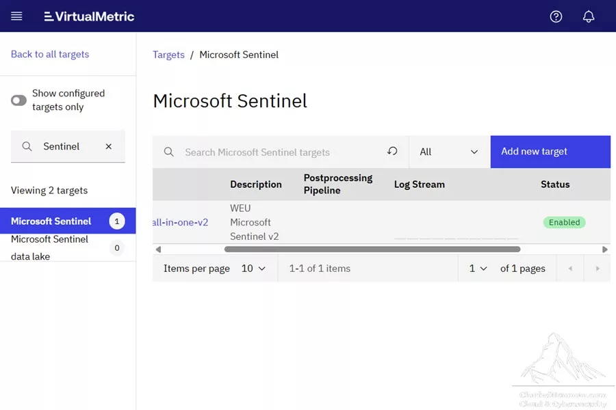The image size is (616, 410).
Task: Clear the Sentinel sidebar search
Action: pos(109,146)
